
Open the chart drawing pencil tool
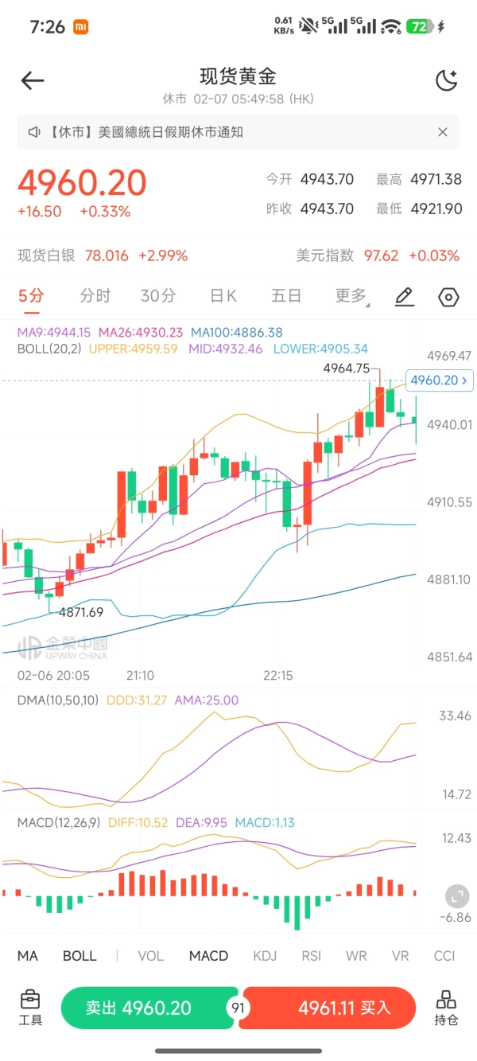tap(405, 297)
